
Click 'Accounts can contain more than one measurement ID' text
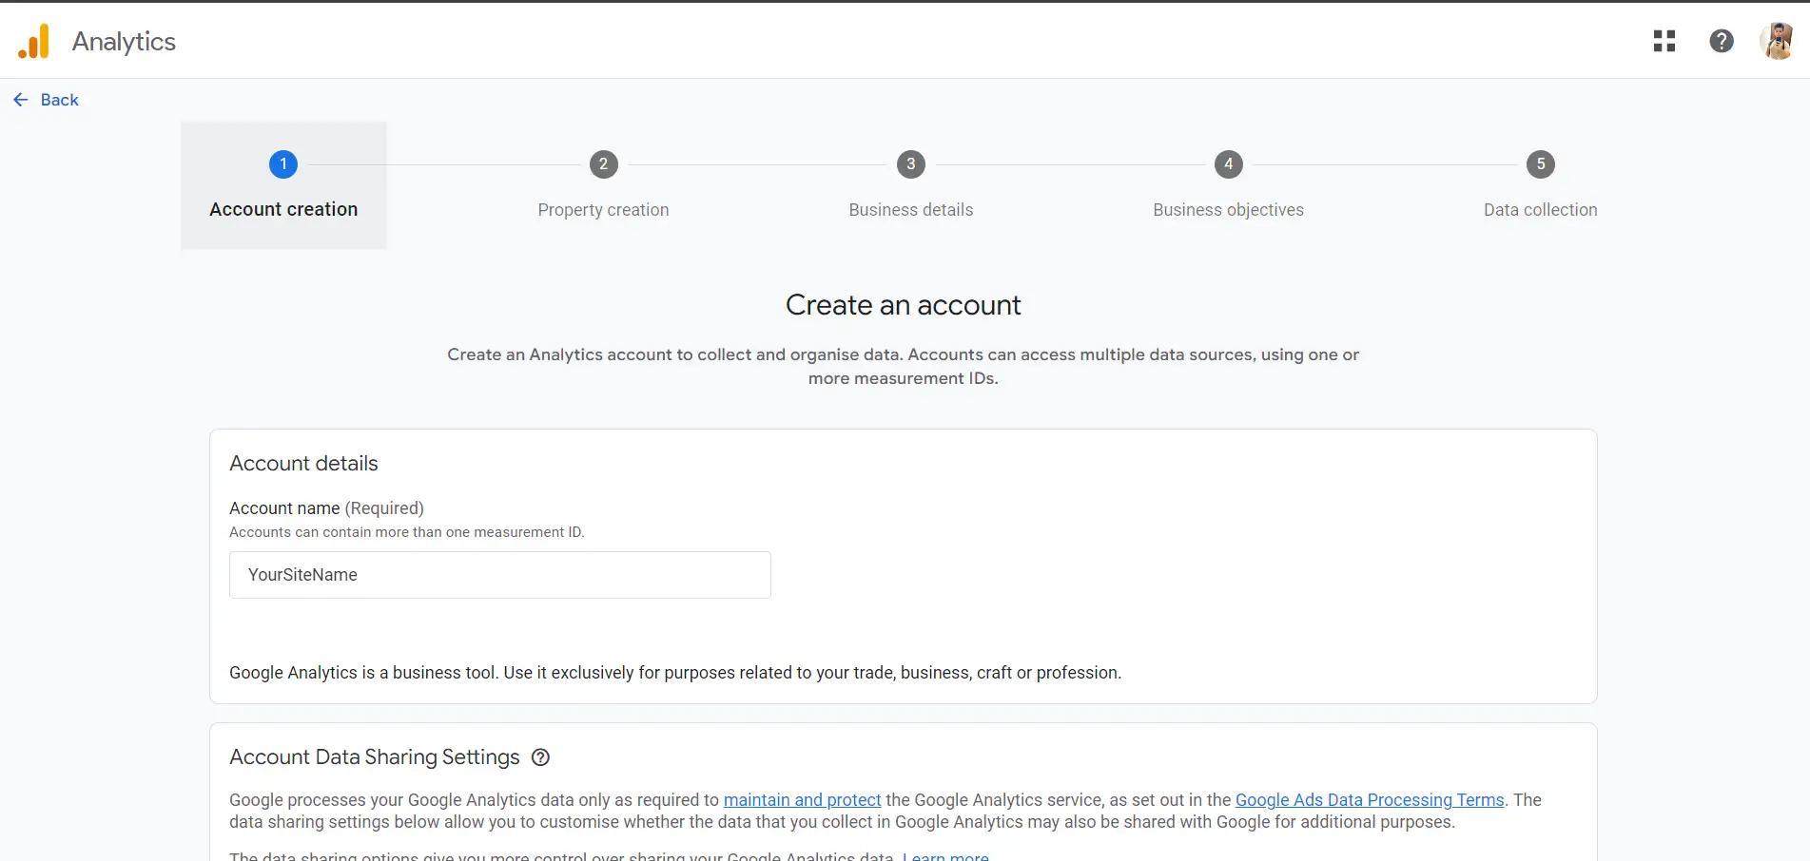point(407,532)
